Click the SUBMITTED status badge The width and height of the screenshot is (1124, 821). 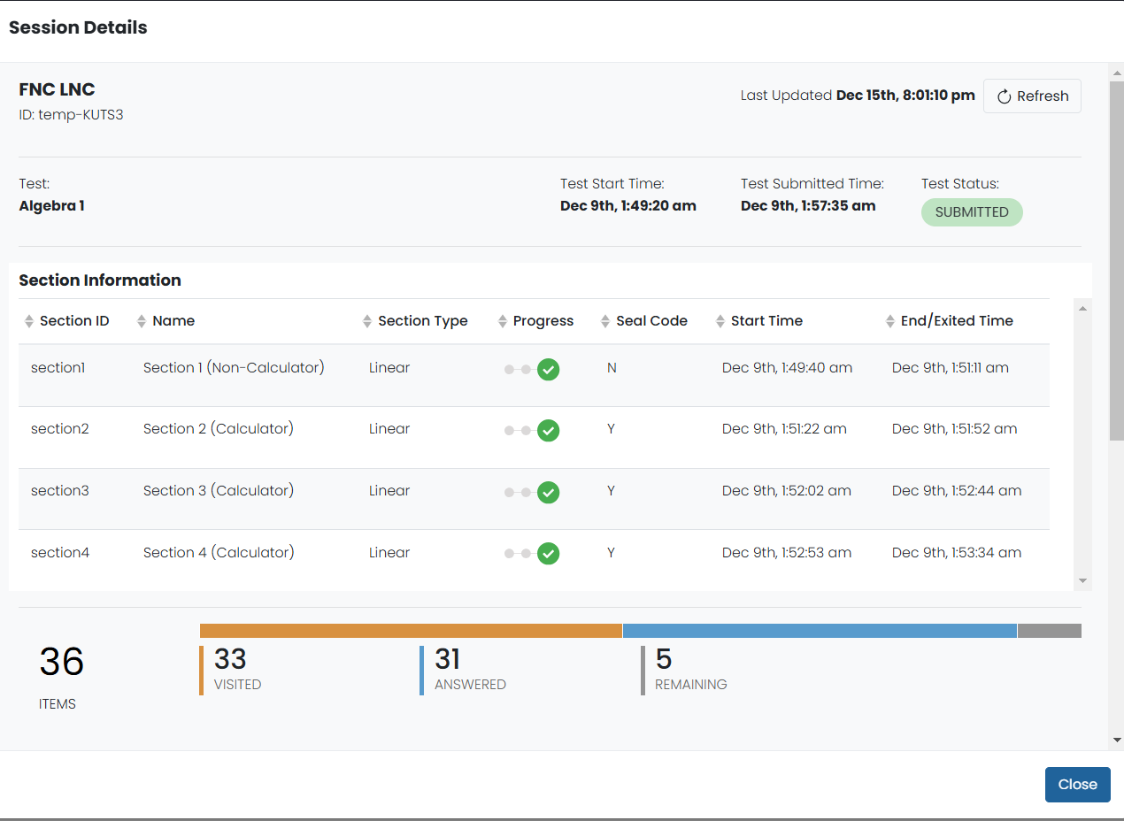click(972, 212)
